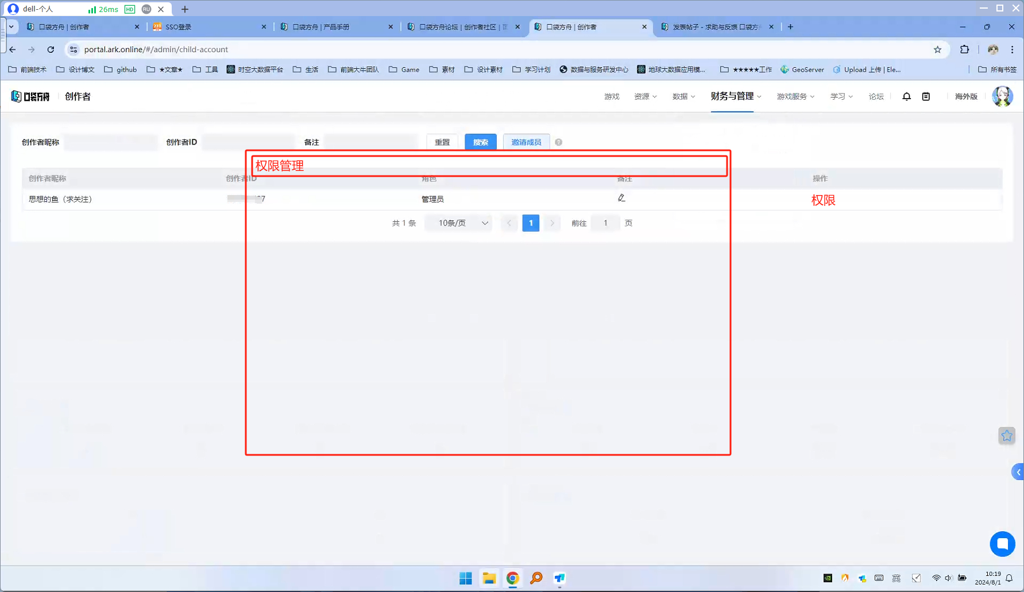Click the 重置 button

pos(442,142)
